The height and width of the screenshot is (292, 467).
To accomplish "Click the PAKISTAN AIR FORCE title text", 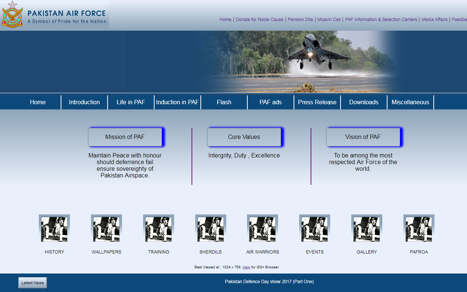I will click(67, 13).
